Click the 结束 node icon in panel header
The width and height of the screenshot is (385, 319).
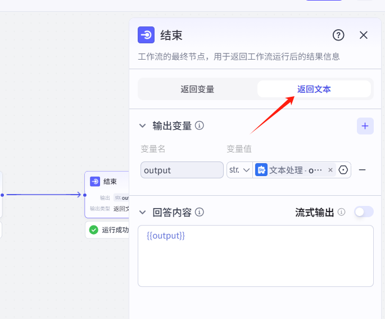146,35
